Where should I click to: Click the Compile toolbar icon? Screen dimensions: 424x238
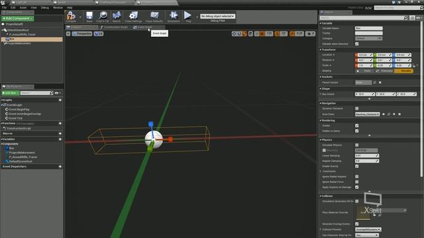(x=71, y=17)
